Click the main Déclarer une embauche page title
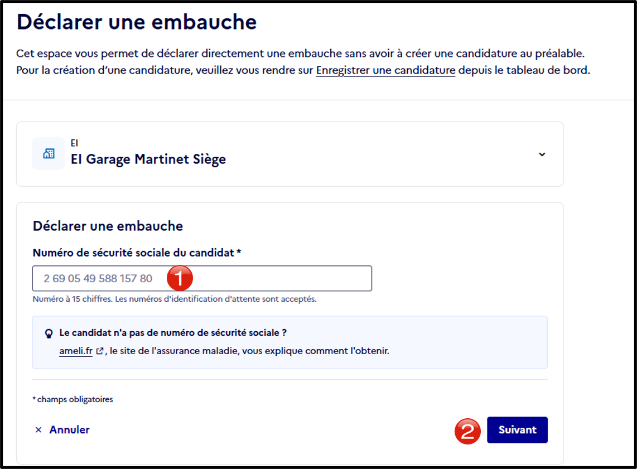The image size is (637, 469). click(x=137, y=22)
